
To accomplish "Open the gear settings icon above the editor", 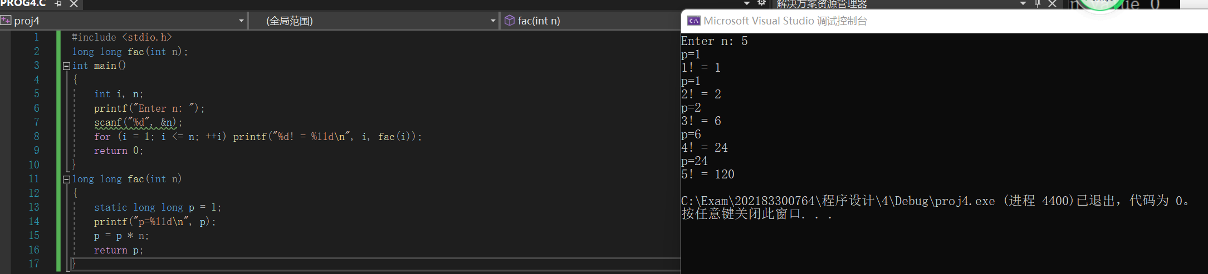I will (761, 3).
